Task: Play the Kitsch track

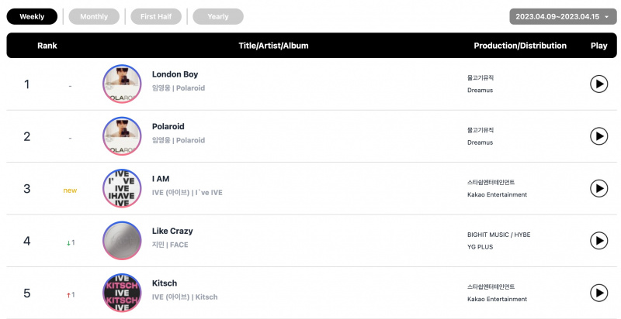Action: point(598,293)
